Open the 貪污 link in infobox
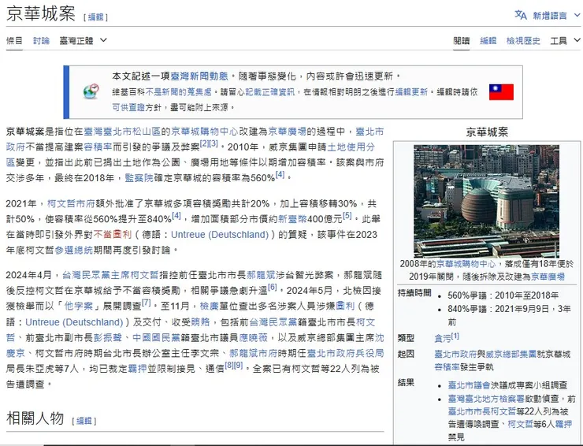583x446 pixels. [442, 338]
